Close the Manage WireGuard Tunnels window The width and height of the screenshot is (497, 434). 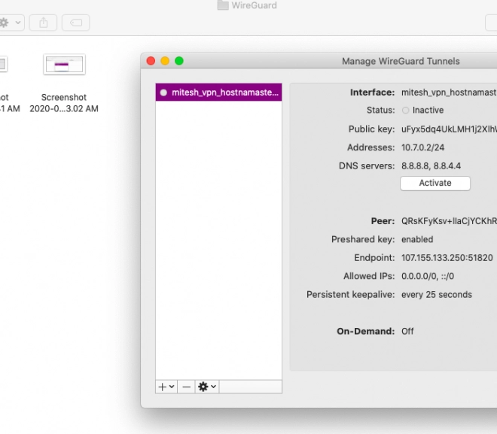pos(151,61)
